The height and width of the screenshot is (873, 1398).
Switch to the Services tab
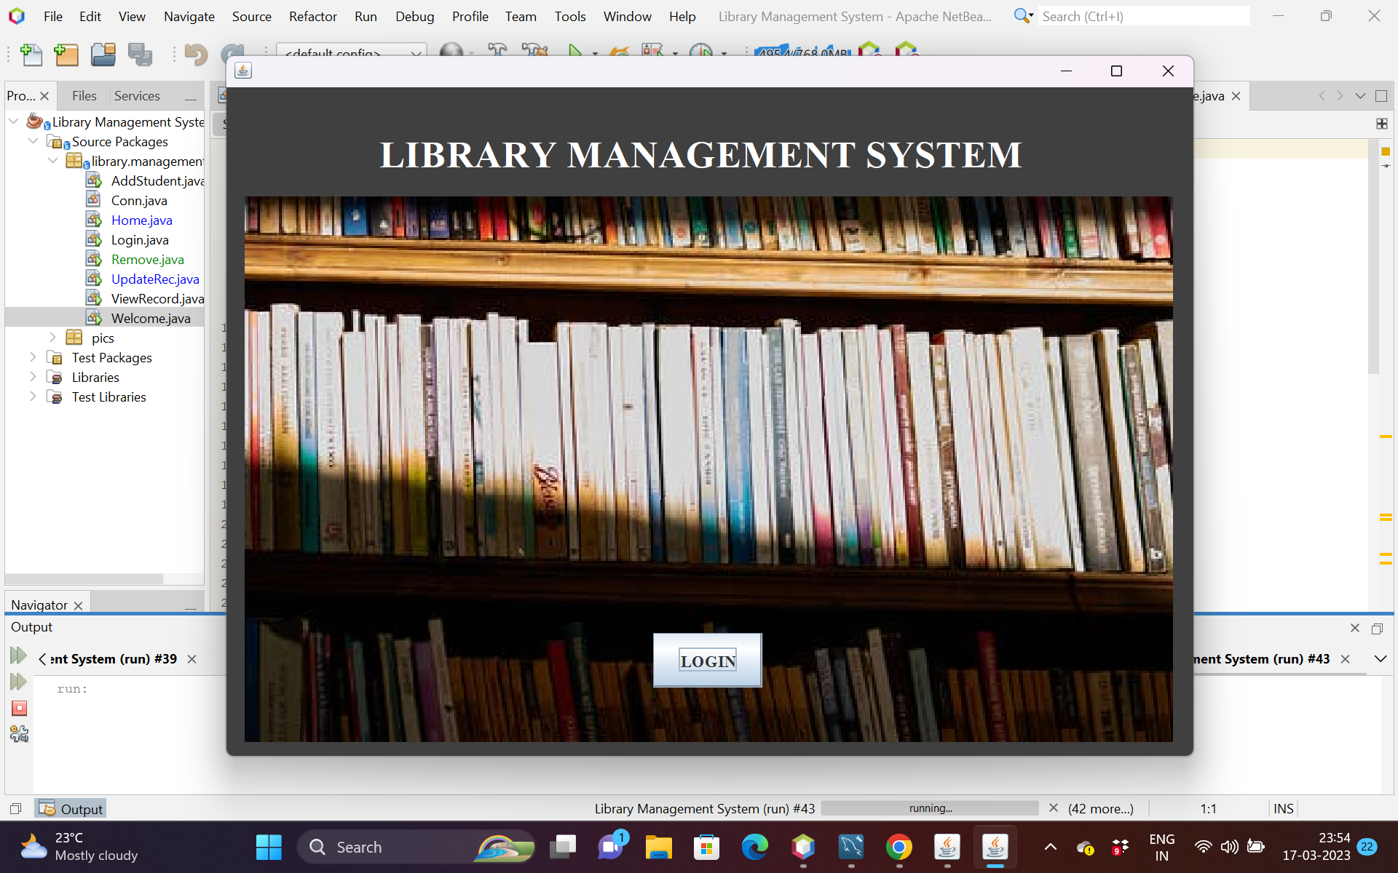(137, 96)
